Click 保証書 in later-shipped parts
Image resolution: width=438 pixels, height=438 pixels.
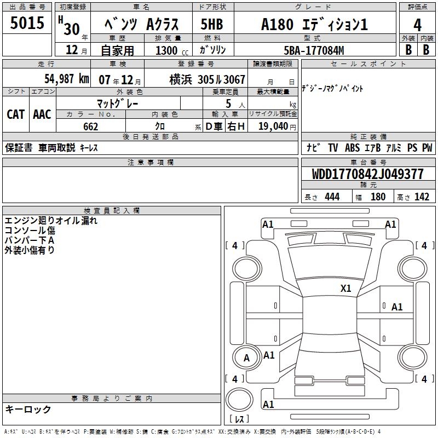pos(19,148)
